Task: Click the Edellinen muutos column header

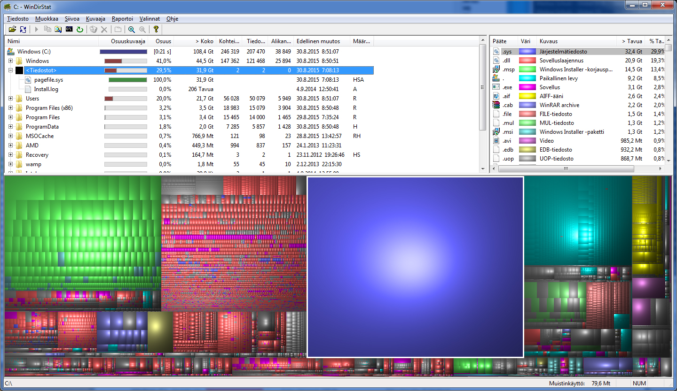Action: (318, 41)
